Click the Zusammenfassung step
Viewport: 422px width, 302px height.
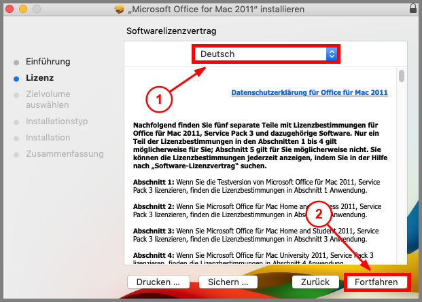coord(65,154)
